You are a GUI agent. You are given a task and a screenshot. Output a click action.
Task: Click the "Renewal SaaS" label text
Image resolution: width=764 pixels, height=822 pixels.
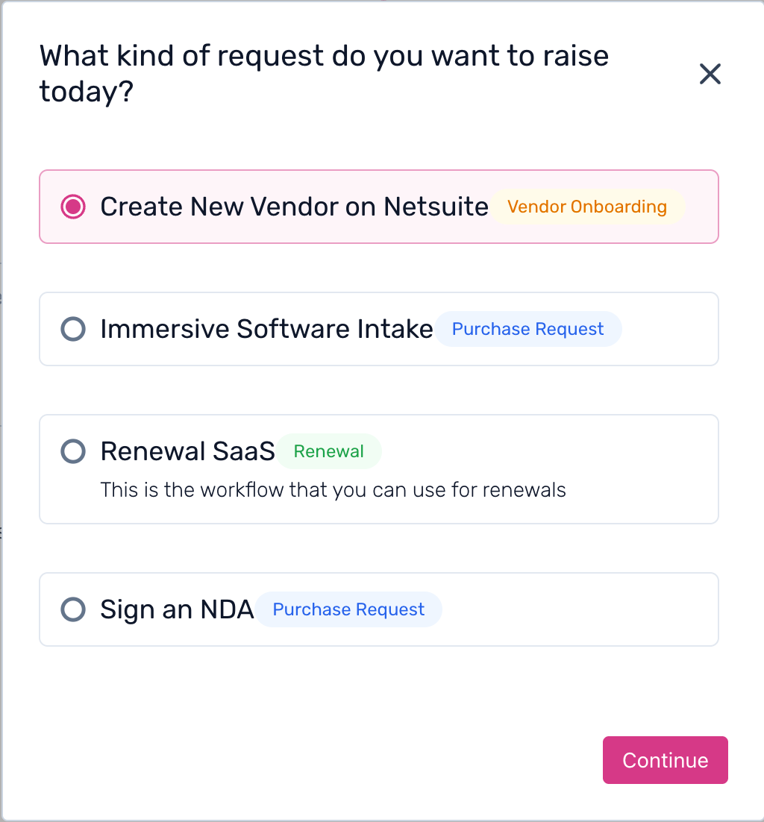[187, 451]
